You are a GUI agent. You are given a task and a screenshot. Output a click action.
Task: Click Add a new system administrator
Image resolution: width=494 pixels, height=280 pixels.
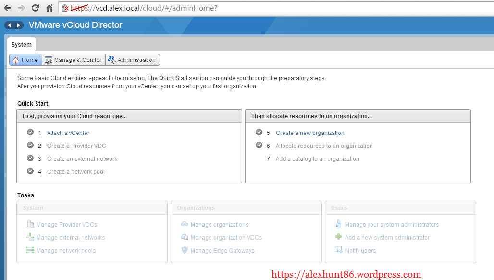pyautogui.click(x=387, y=237)
